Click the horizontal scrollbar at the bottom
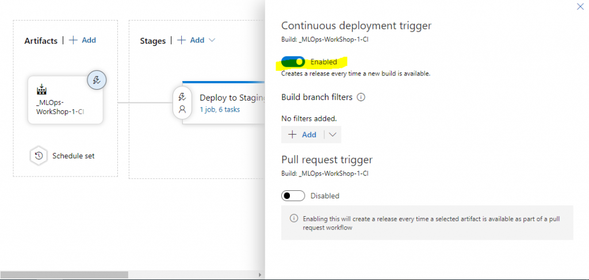Image resolution: width=589 pixels, height=280 pixels. coord(64,275)
